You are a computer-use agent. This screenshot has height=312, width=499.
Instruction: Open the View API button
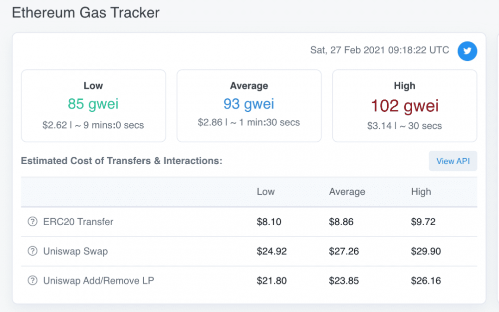click(453, 161)
